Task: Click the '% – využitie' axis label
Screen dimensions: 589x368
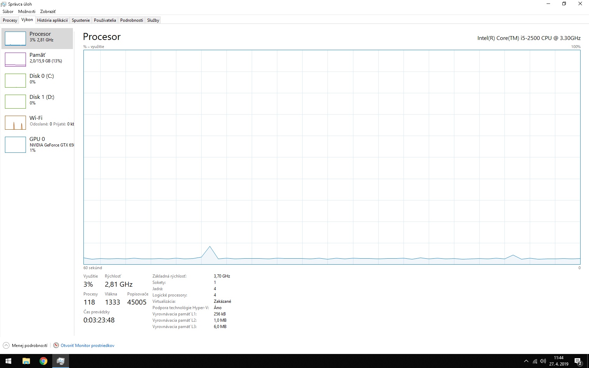Action: [94, 47]
